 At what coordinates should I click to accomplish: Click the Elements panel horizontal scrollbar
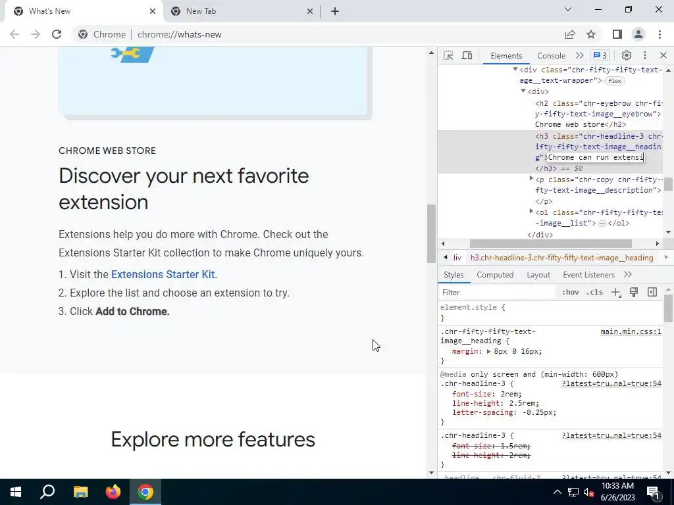[x=551, y=243]
